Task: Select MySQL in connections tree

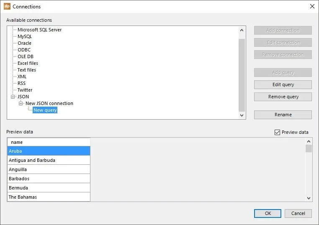Action: [x=25, y=36]
